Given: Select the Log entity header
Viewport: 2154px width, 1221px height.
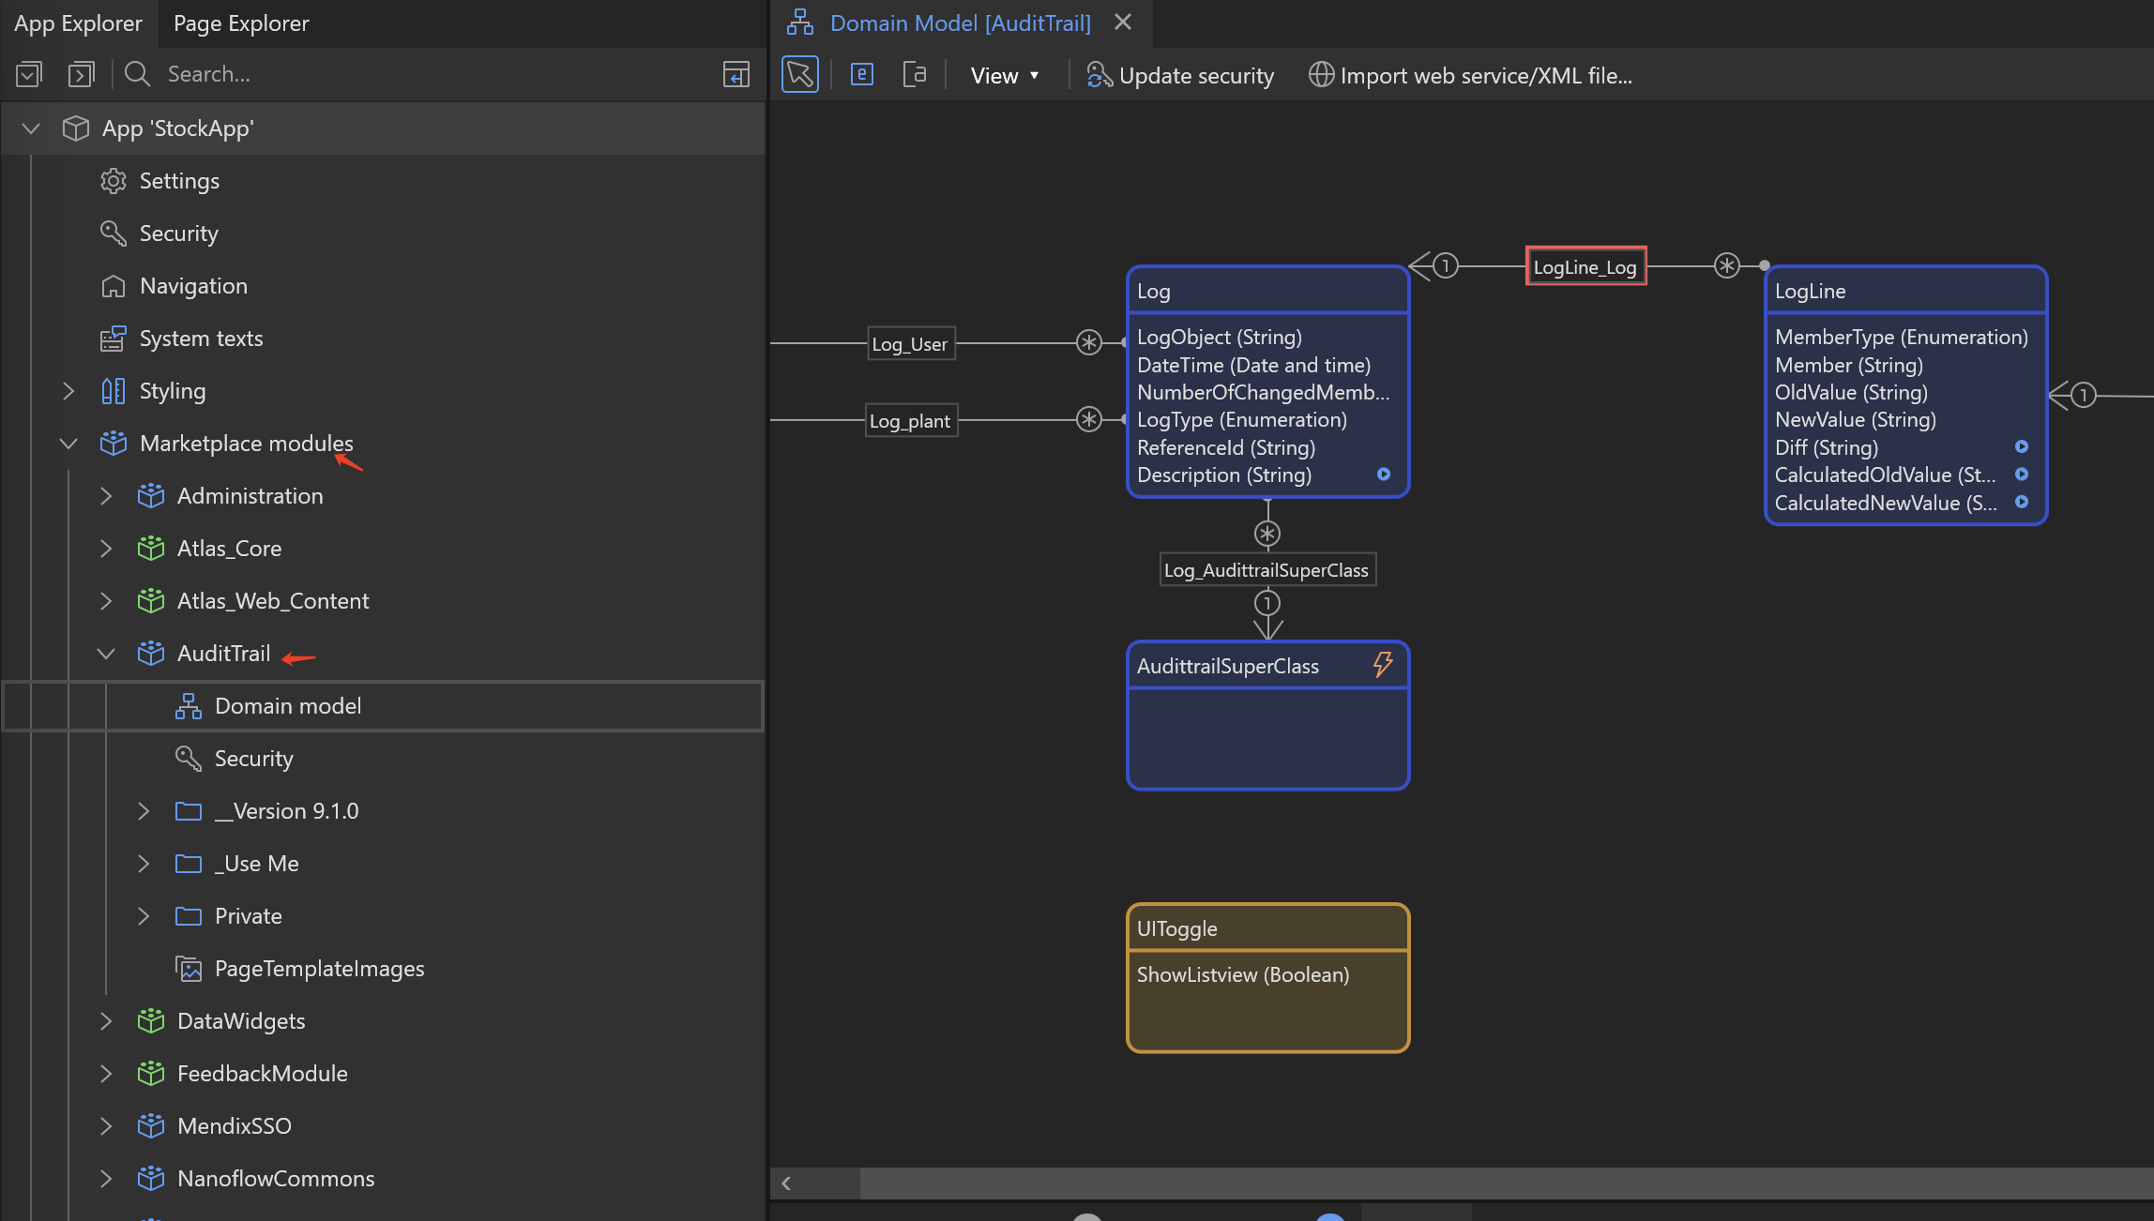Looking at the screenshot, I should point(1267,291).
